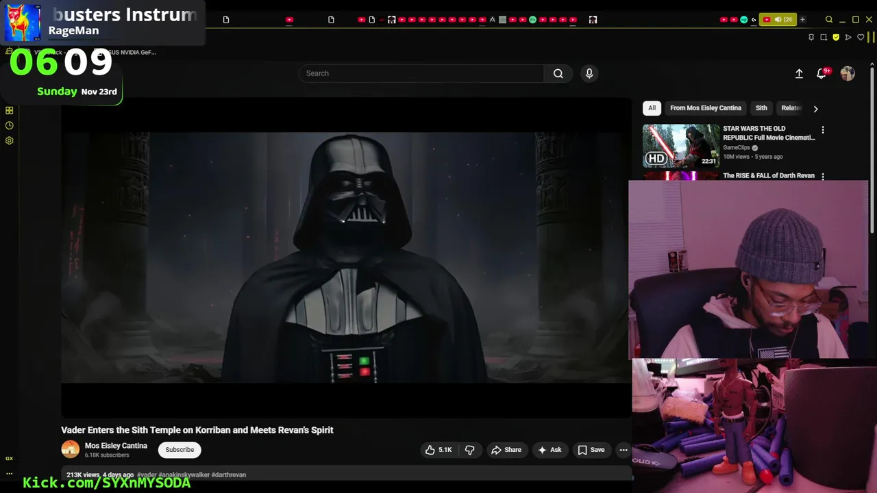The width and height of the screenshot is (877, 493).
Task: Open more actions ellipsis beside Save
Action: click(623, 450)
